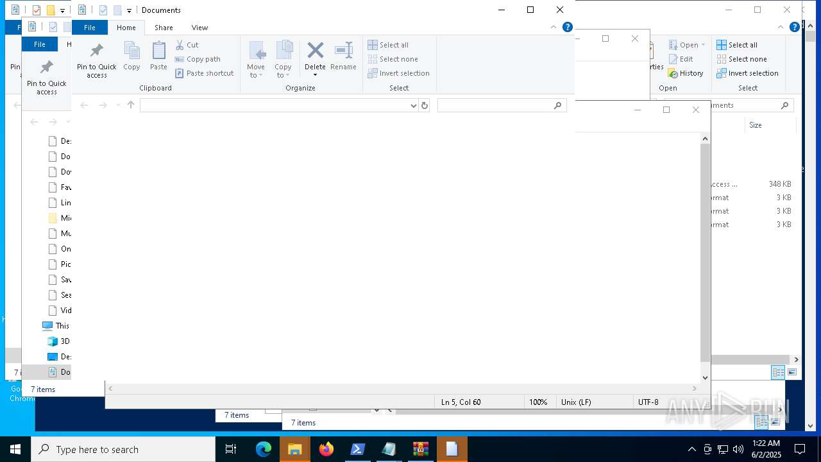Expand the address bar history dropdown
This screenshot has width=821, height=462.
tap(413, 105)
